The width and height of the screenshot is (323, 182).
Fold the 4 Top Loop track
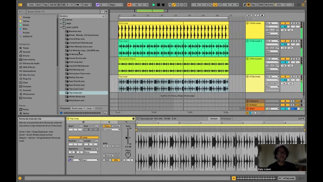point(247,77)
